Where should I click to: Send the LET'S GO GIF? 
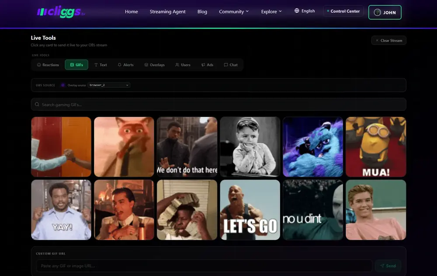[x=250, y=210]
